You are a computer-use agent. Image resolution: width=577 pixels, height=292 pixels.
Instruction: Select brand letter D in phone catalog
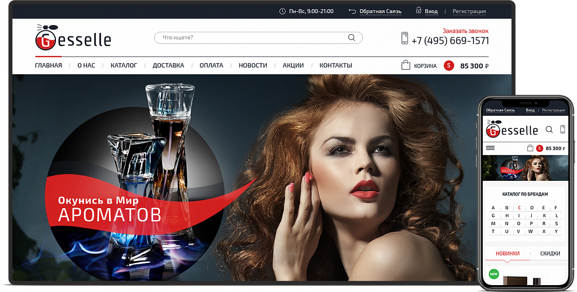tap(531, 208)
